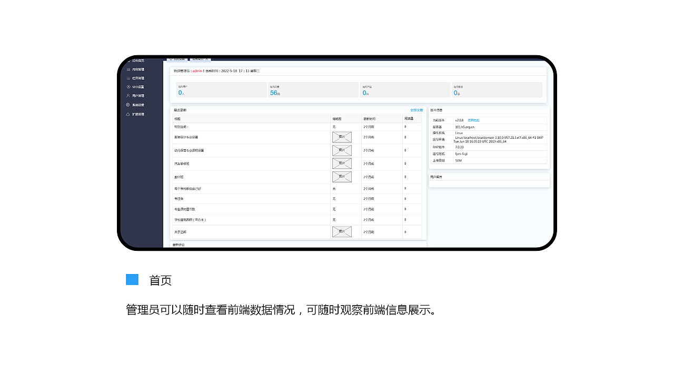This screenshot has width=674, height=375.
Task: Open the 幼儿保育专业课程设置 thumbnail
Action: (342, 150)
